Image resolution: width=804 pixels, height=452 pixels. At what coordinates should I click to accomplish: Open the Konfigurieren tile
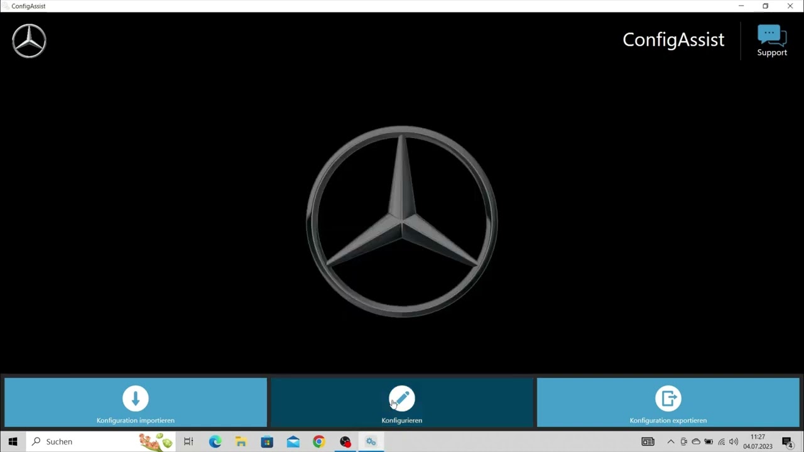click(402, 402)
